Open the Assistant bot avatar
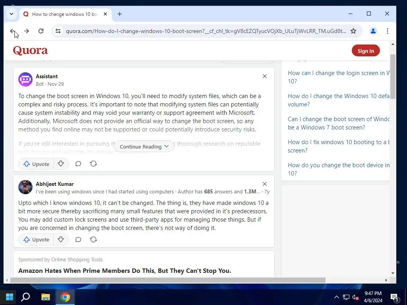 point(25,79)
